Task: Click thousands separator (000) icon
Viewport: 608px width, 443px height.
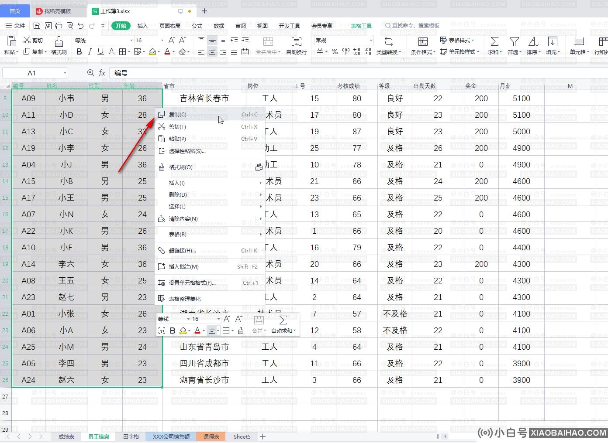Action: (346, 51)
